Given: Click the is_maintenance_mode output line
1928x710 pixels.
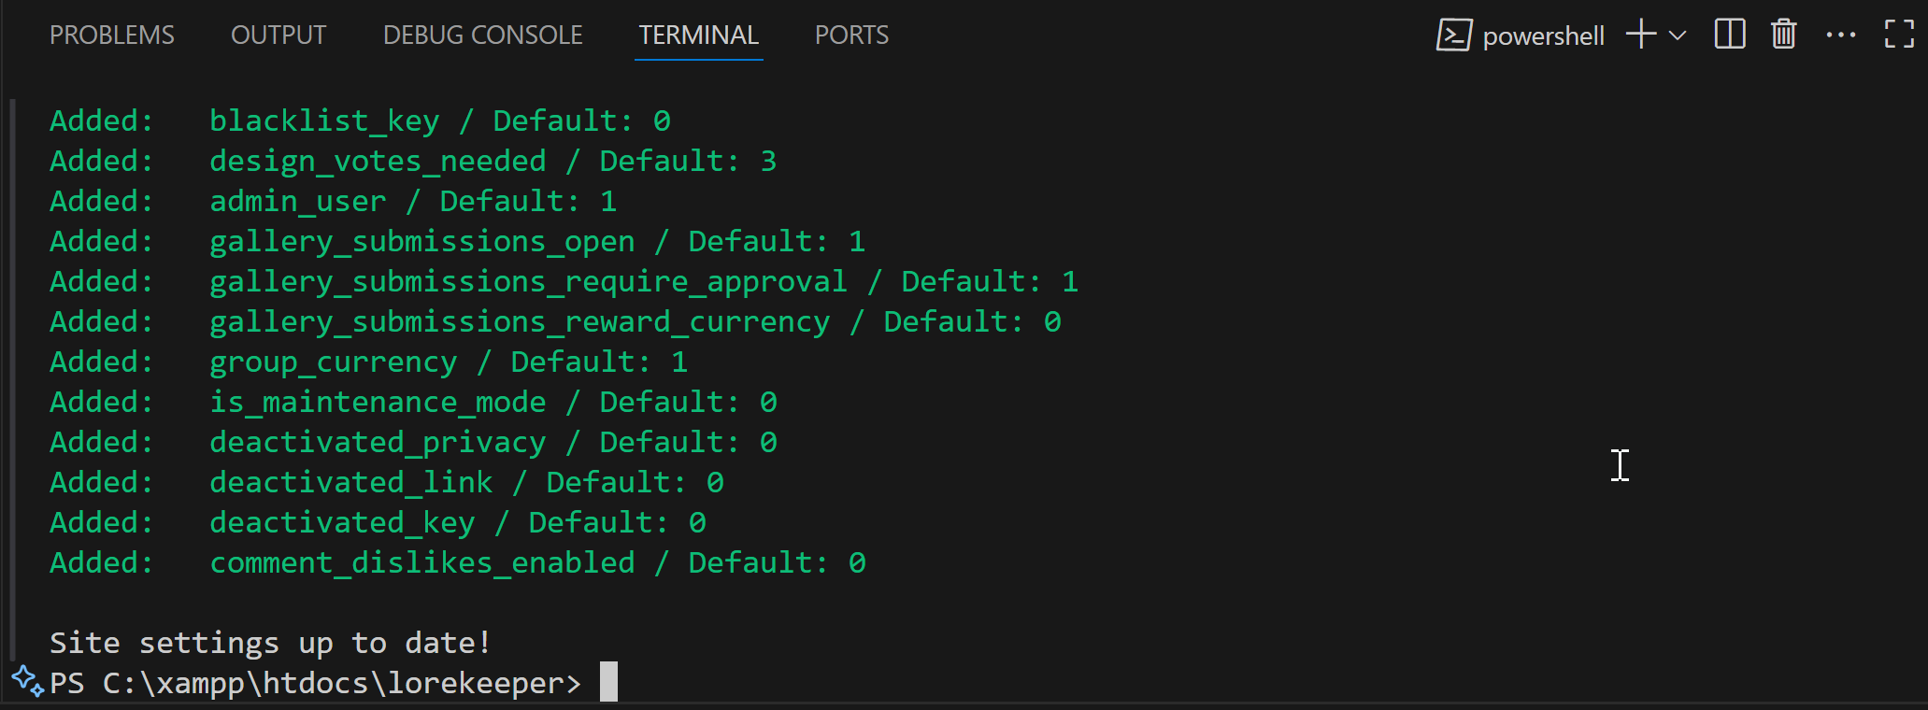Looking at the screenshot, I should (x=413, y=402).
